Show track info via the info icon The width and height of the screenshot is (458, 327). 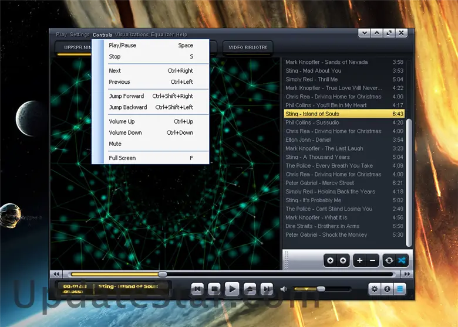coord(388,289)
